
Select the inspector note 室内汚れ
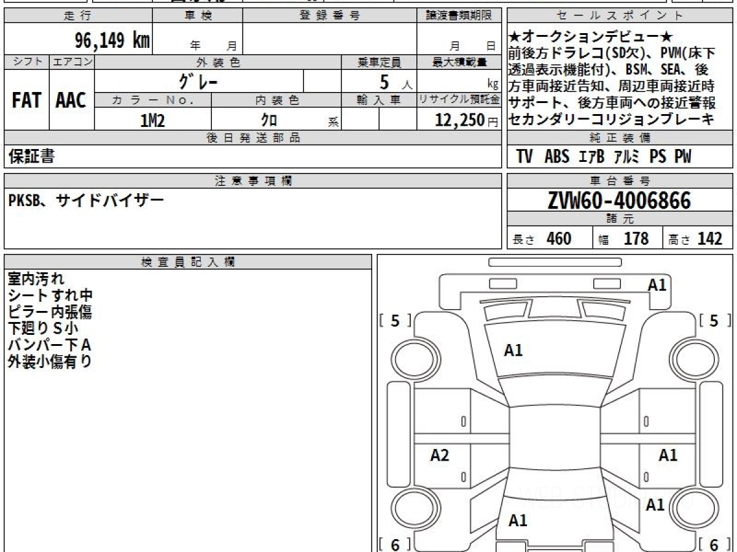click(x=36, y=279)
